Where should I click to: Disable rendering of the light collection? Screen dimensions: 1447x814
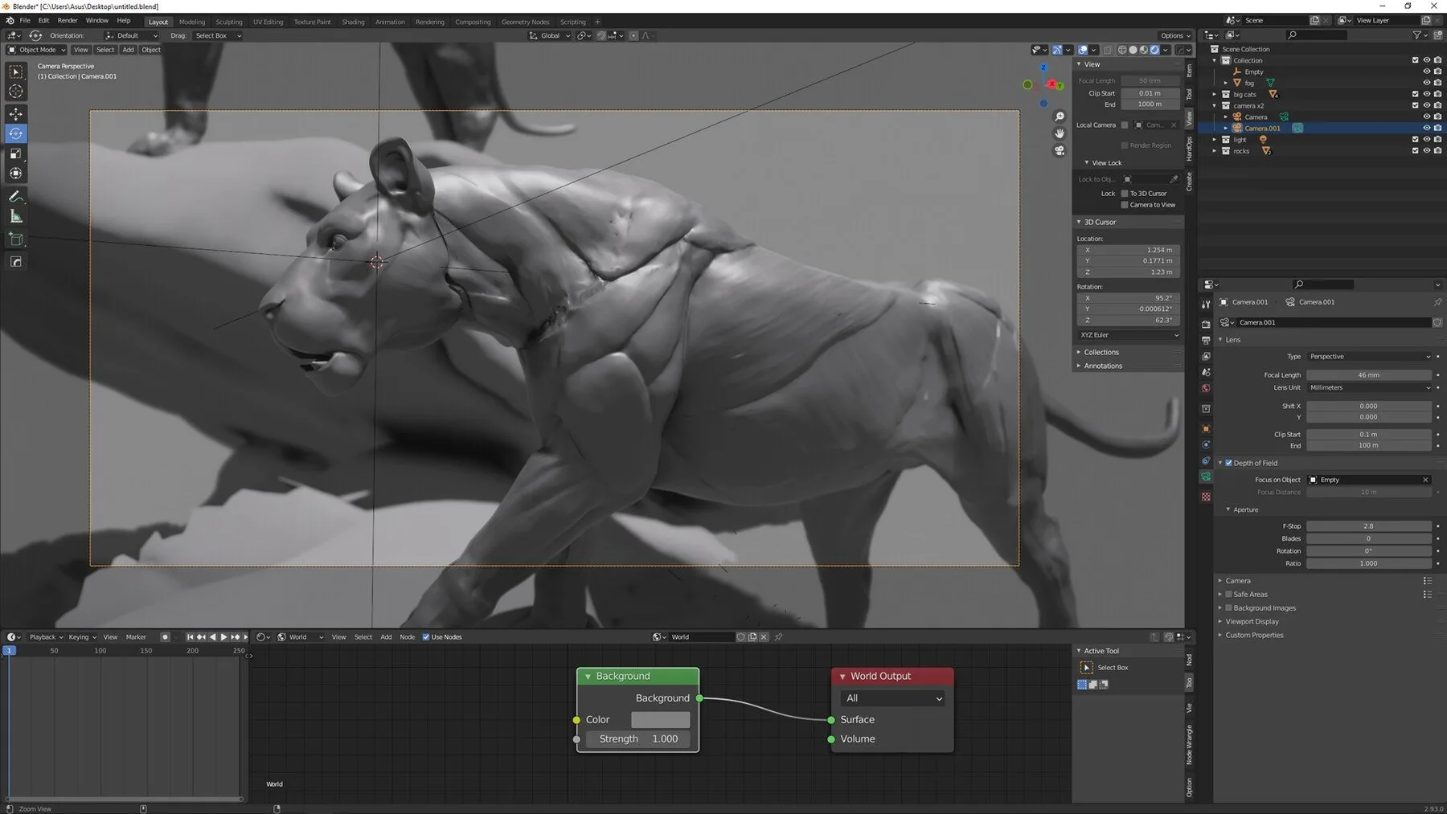(x=1438, y=139)
